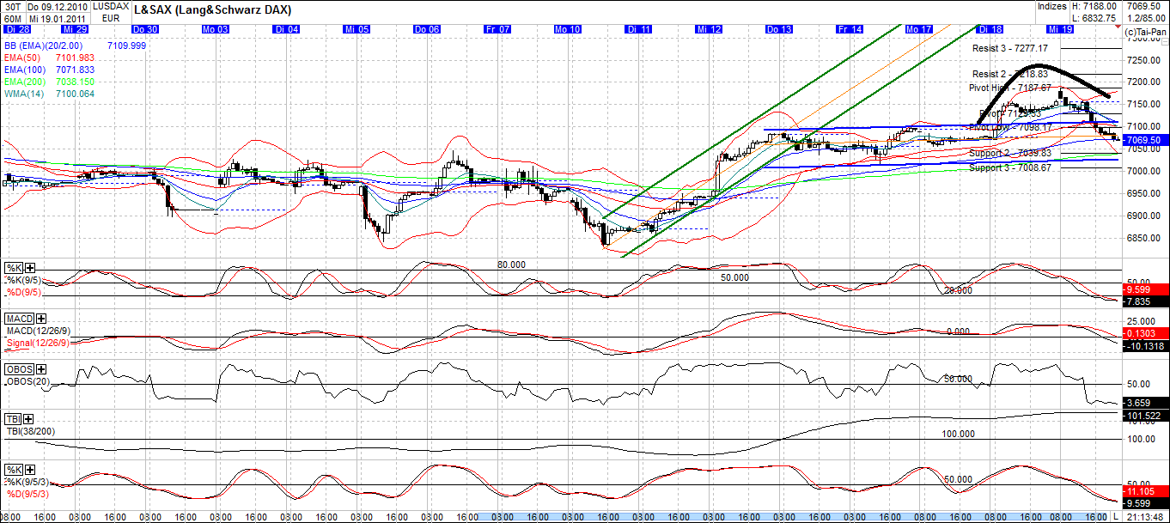The height and width of the screenshot is (523, 1170).
Task: Click the Indizes label in the header
Action: coord(1054,6)
